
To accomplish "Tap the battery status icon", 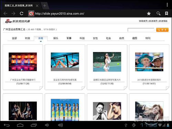I will click(168, 125).
